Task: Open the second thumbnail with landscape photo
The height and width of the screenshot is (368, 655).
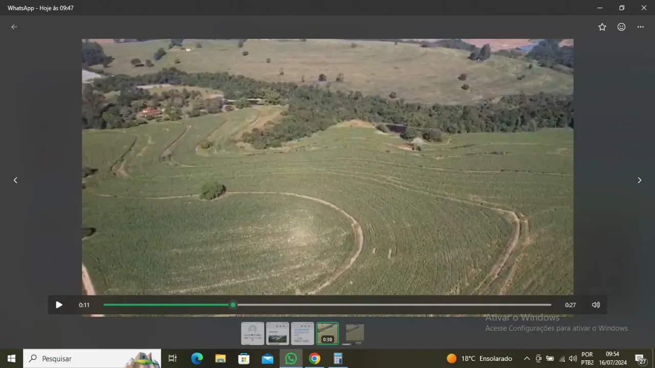Action: coord(277,334)
